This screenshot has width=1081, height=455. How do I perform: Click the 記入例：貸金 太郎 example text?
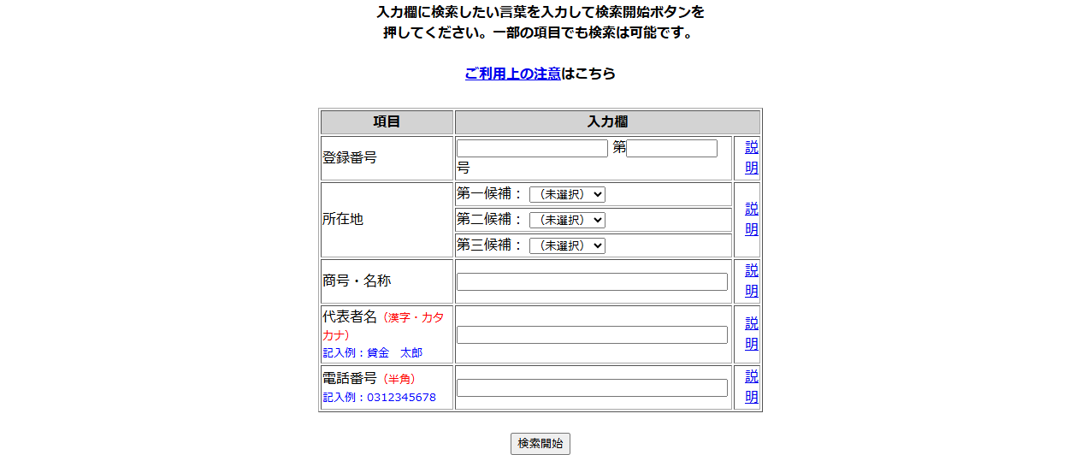point(372,352)
